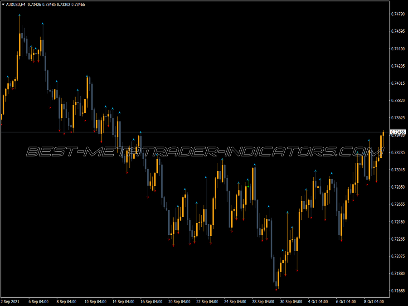Click the 30 Sep 04:00 time label
This screenshot has height=306, width=408.
(x=291, y=302)
